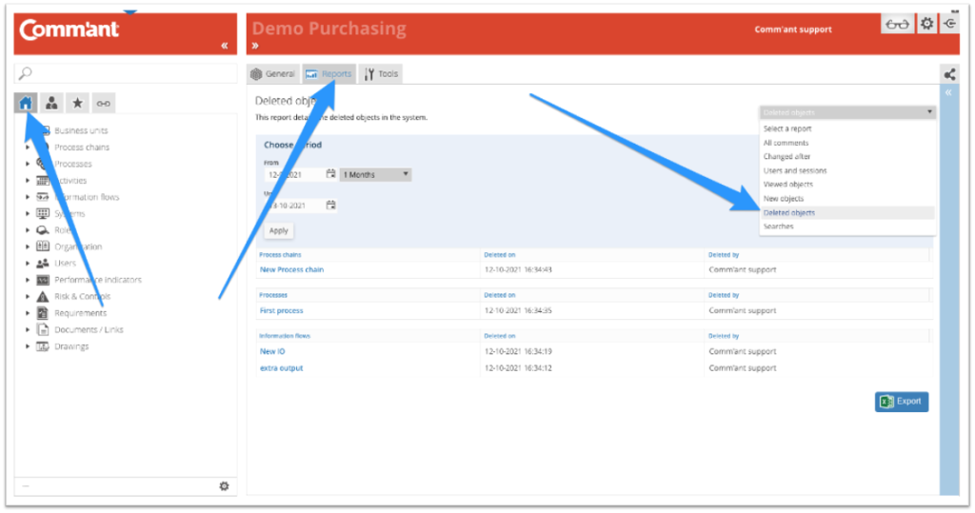The height and width of the screenshot is (513, 975).
Task: Open settings gear in top header
Action: [x=926, y=26]
